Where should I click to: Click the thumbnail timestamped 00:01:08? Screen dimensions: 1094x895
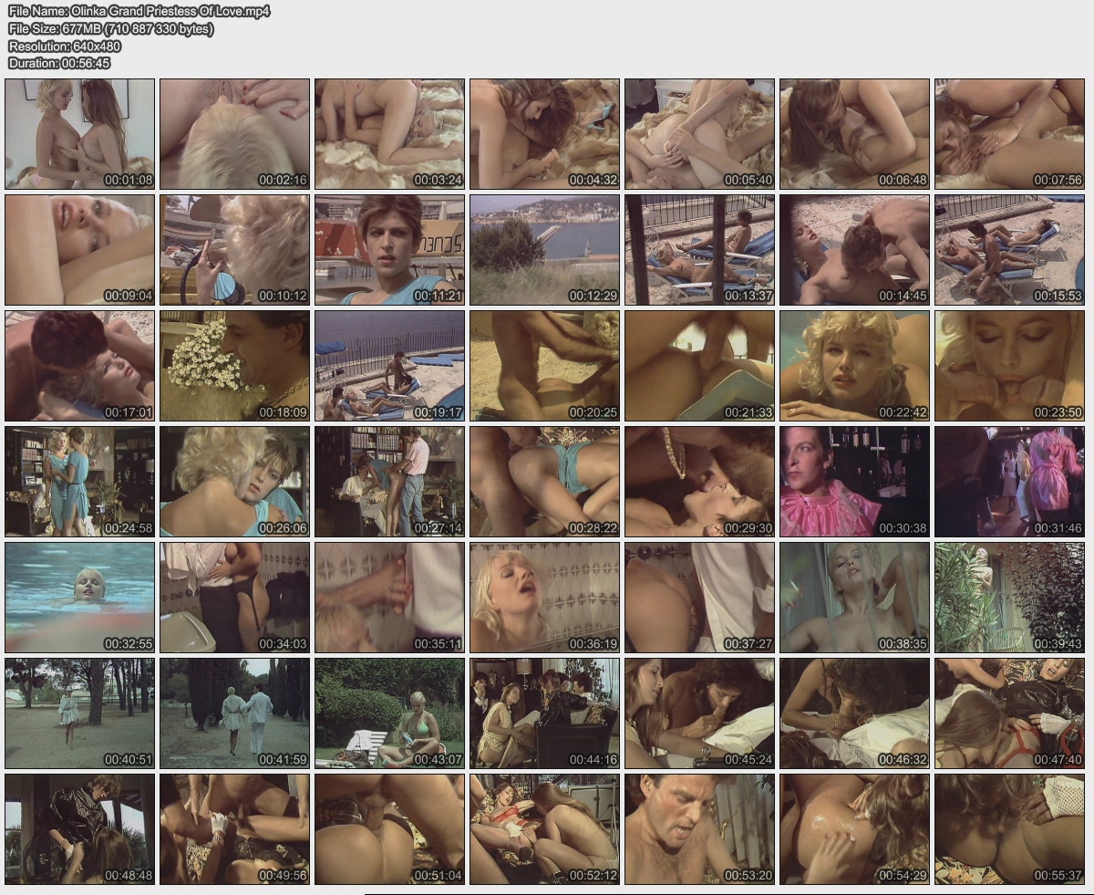pyautogui.click(x=79, y=133)
